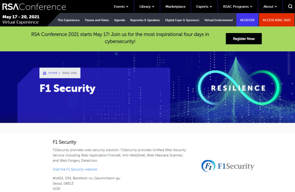Visit the F1 Security website link
295x192 pixels.
coord(75,169)
